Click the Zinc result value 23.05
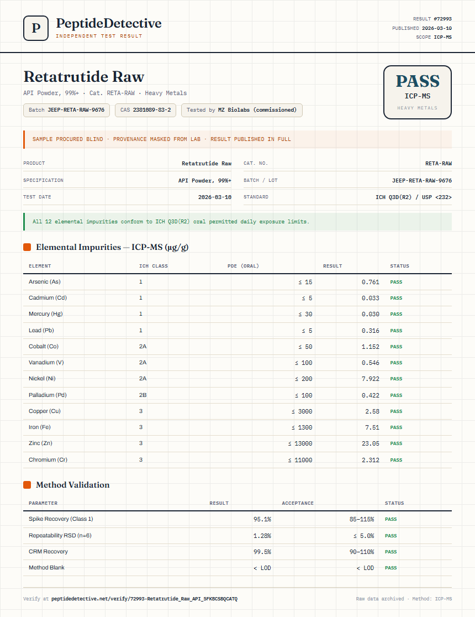The height and width of the screenshot is (617, 475). click(371, 443)
